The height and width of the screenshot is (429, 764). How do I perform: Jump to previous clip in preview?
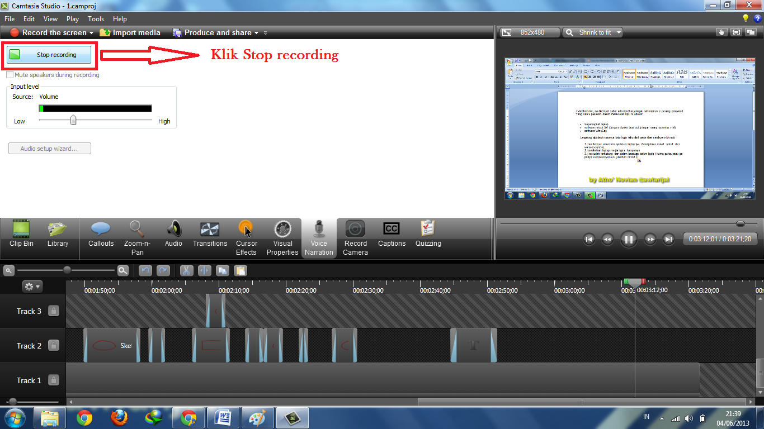coord(589,239)
